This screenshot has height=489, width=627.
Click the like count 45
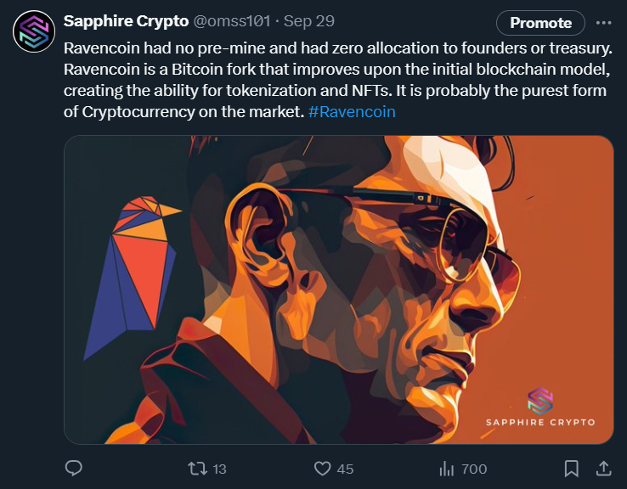(345, 469)
